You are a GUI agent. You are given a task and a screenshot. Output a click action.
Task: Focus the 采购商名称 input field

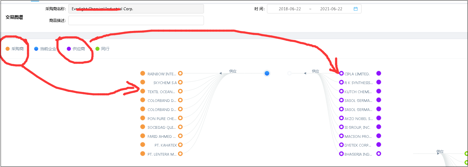pyautogui.click(x=136, y=9)
